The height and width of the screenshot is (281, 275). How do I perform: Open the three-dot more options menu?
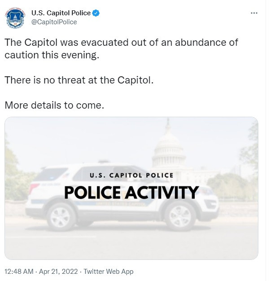click(254, 13)
